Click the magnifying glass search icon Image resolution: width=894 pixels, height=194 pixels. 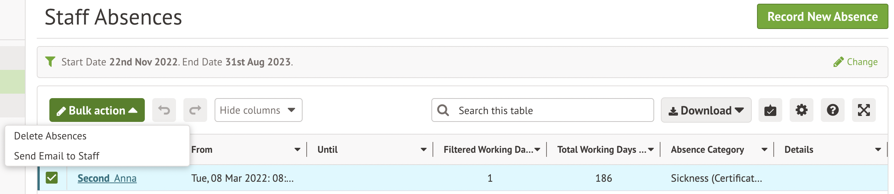[443, 110]
